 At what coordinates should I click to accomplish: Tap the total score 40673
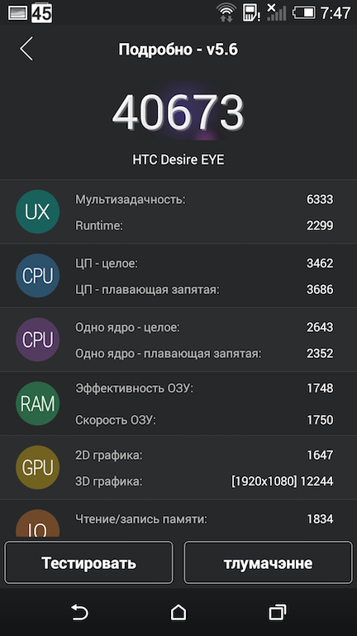[x=178, y=113]
